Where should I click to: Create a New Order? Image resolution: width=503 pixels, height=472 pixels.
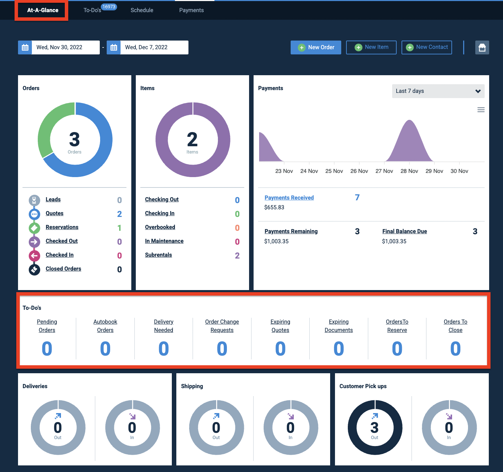316,47
